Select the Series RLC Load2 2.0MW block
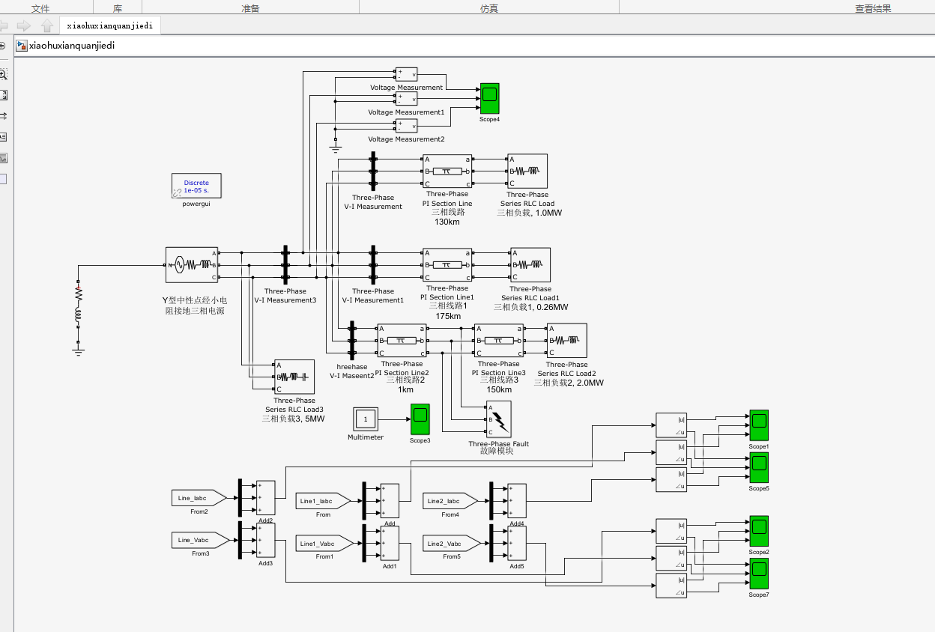The image size is (935, 632). point(567,341)
